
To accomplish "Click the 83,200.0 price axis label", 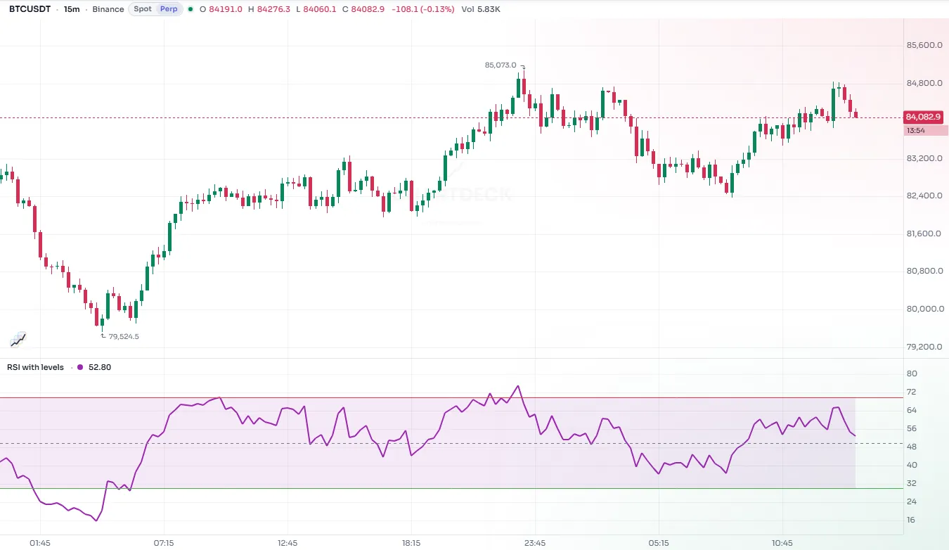I will coord(924,158).
